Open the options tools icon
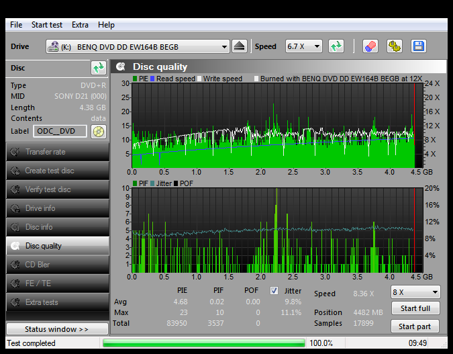453x354 pixels. 395,46
